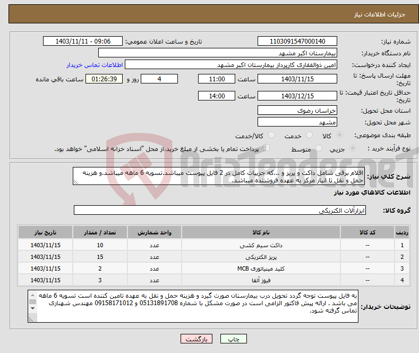
Task: Click the buyer notes scroll down arrow
Action: pos(32,308)
